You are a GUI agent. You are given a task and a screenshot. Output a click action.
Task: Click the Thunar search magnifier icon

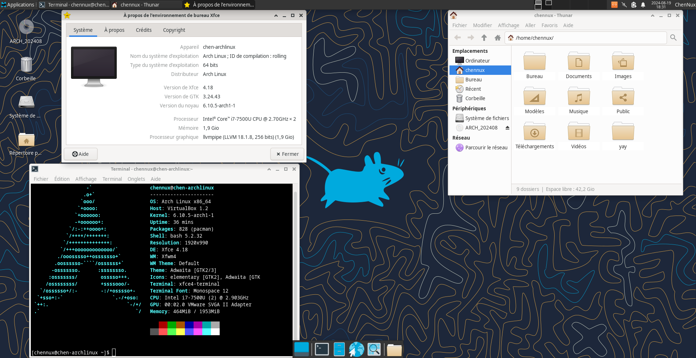tap(674, 38)
